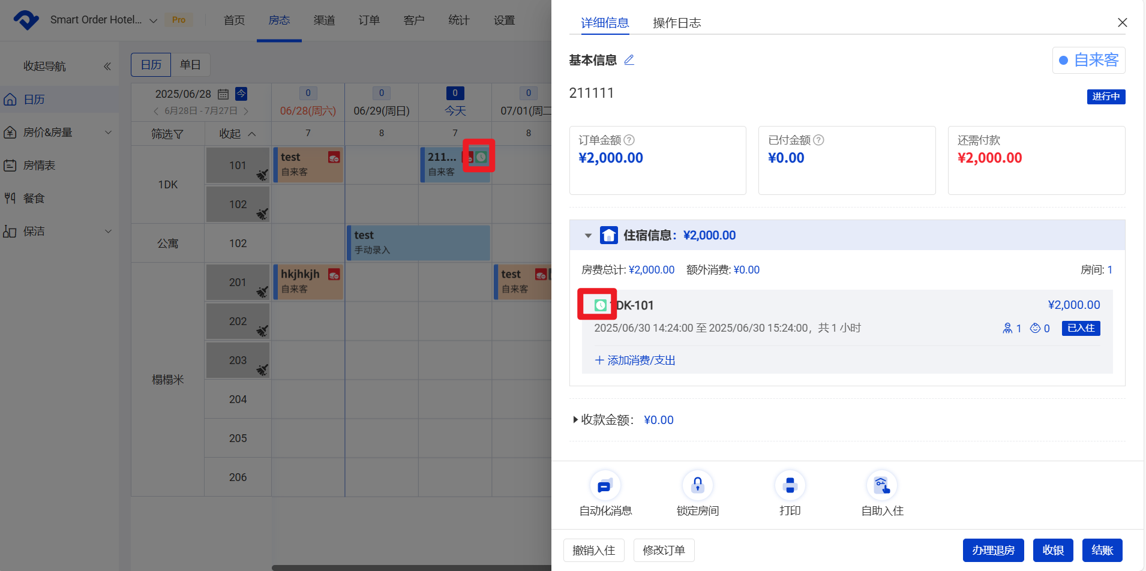1146x571 pixels.
Task: Click the 办理退房 button
Action: (993, 550)
